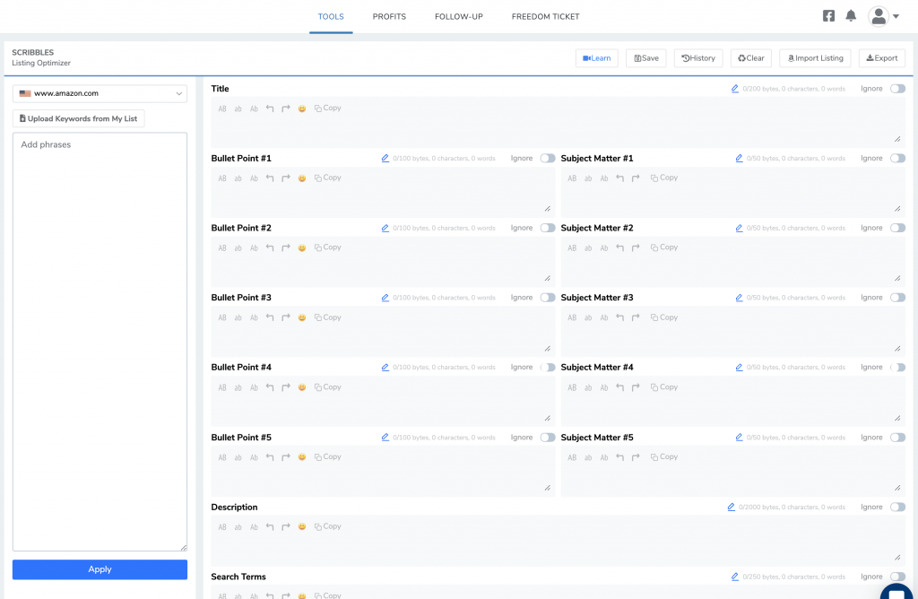The height and width of the screenshot is (599, 918).
Task: Click undo arrow in Subject Matter #4
Action: coord(620,387)
